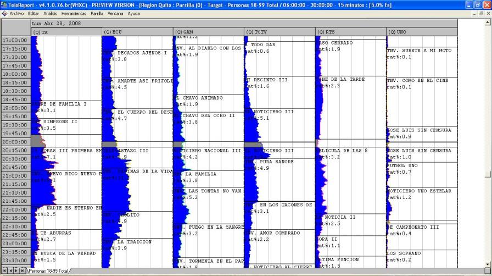The width and height of the screenshot is (492, 276).
Task: Click the 17:00:00 time row
Action: tap(16, 40)
